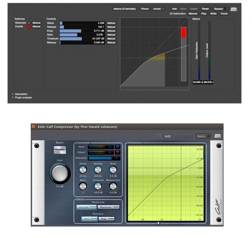Screen dimensions: 252x238
Task: Set all automation to Write
Action: (x=213, y=14)
